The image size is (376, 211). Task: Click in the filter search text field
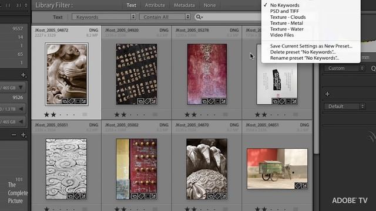click(x=232, y=17)
